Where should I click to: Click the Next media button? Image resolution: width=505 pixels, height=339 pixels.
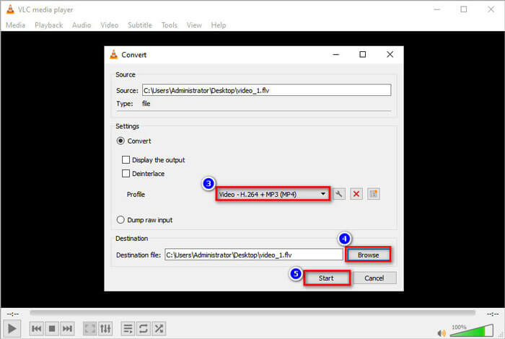point(67,329)
